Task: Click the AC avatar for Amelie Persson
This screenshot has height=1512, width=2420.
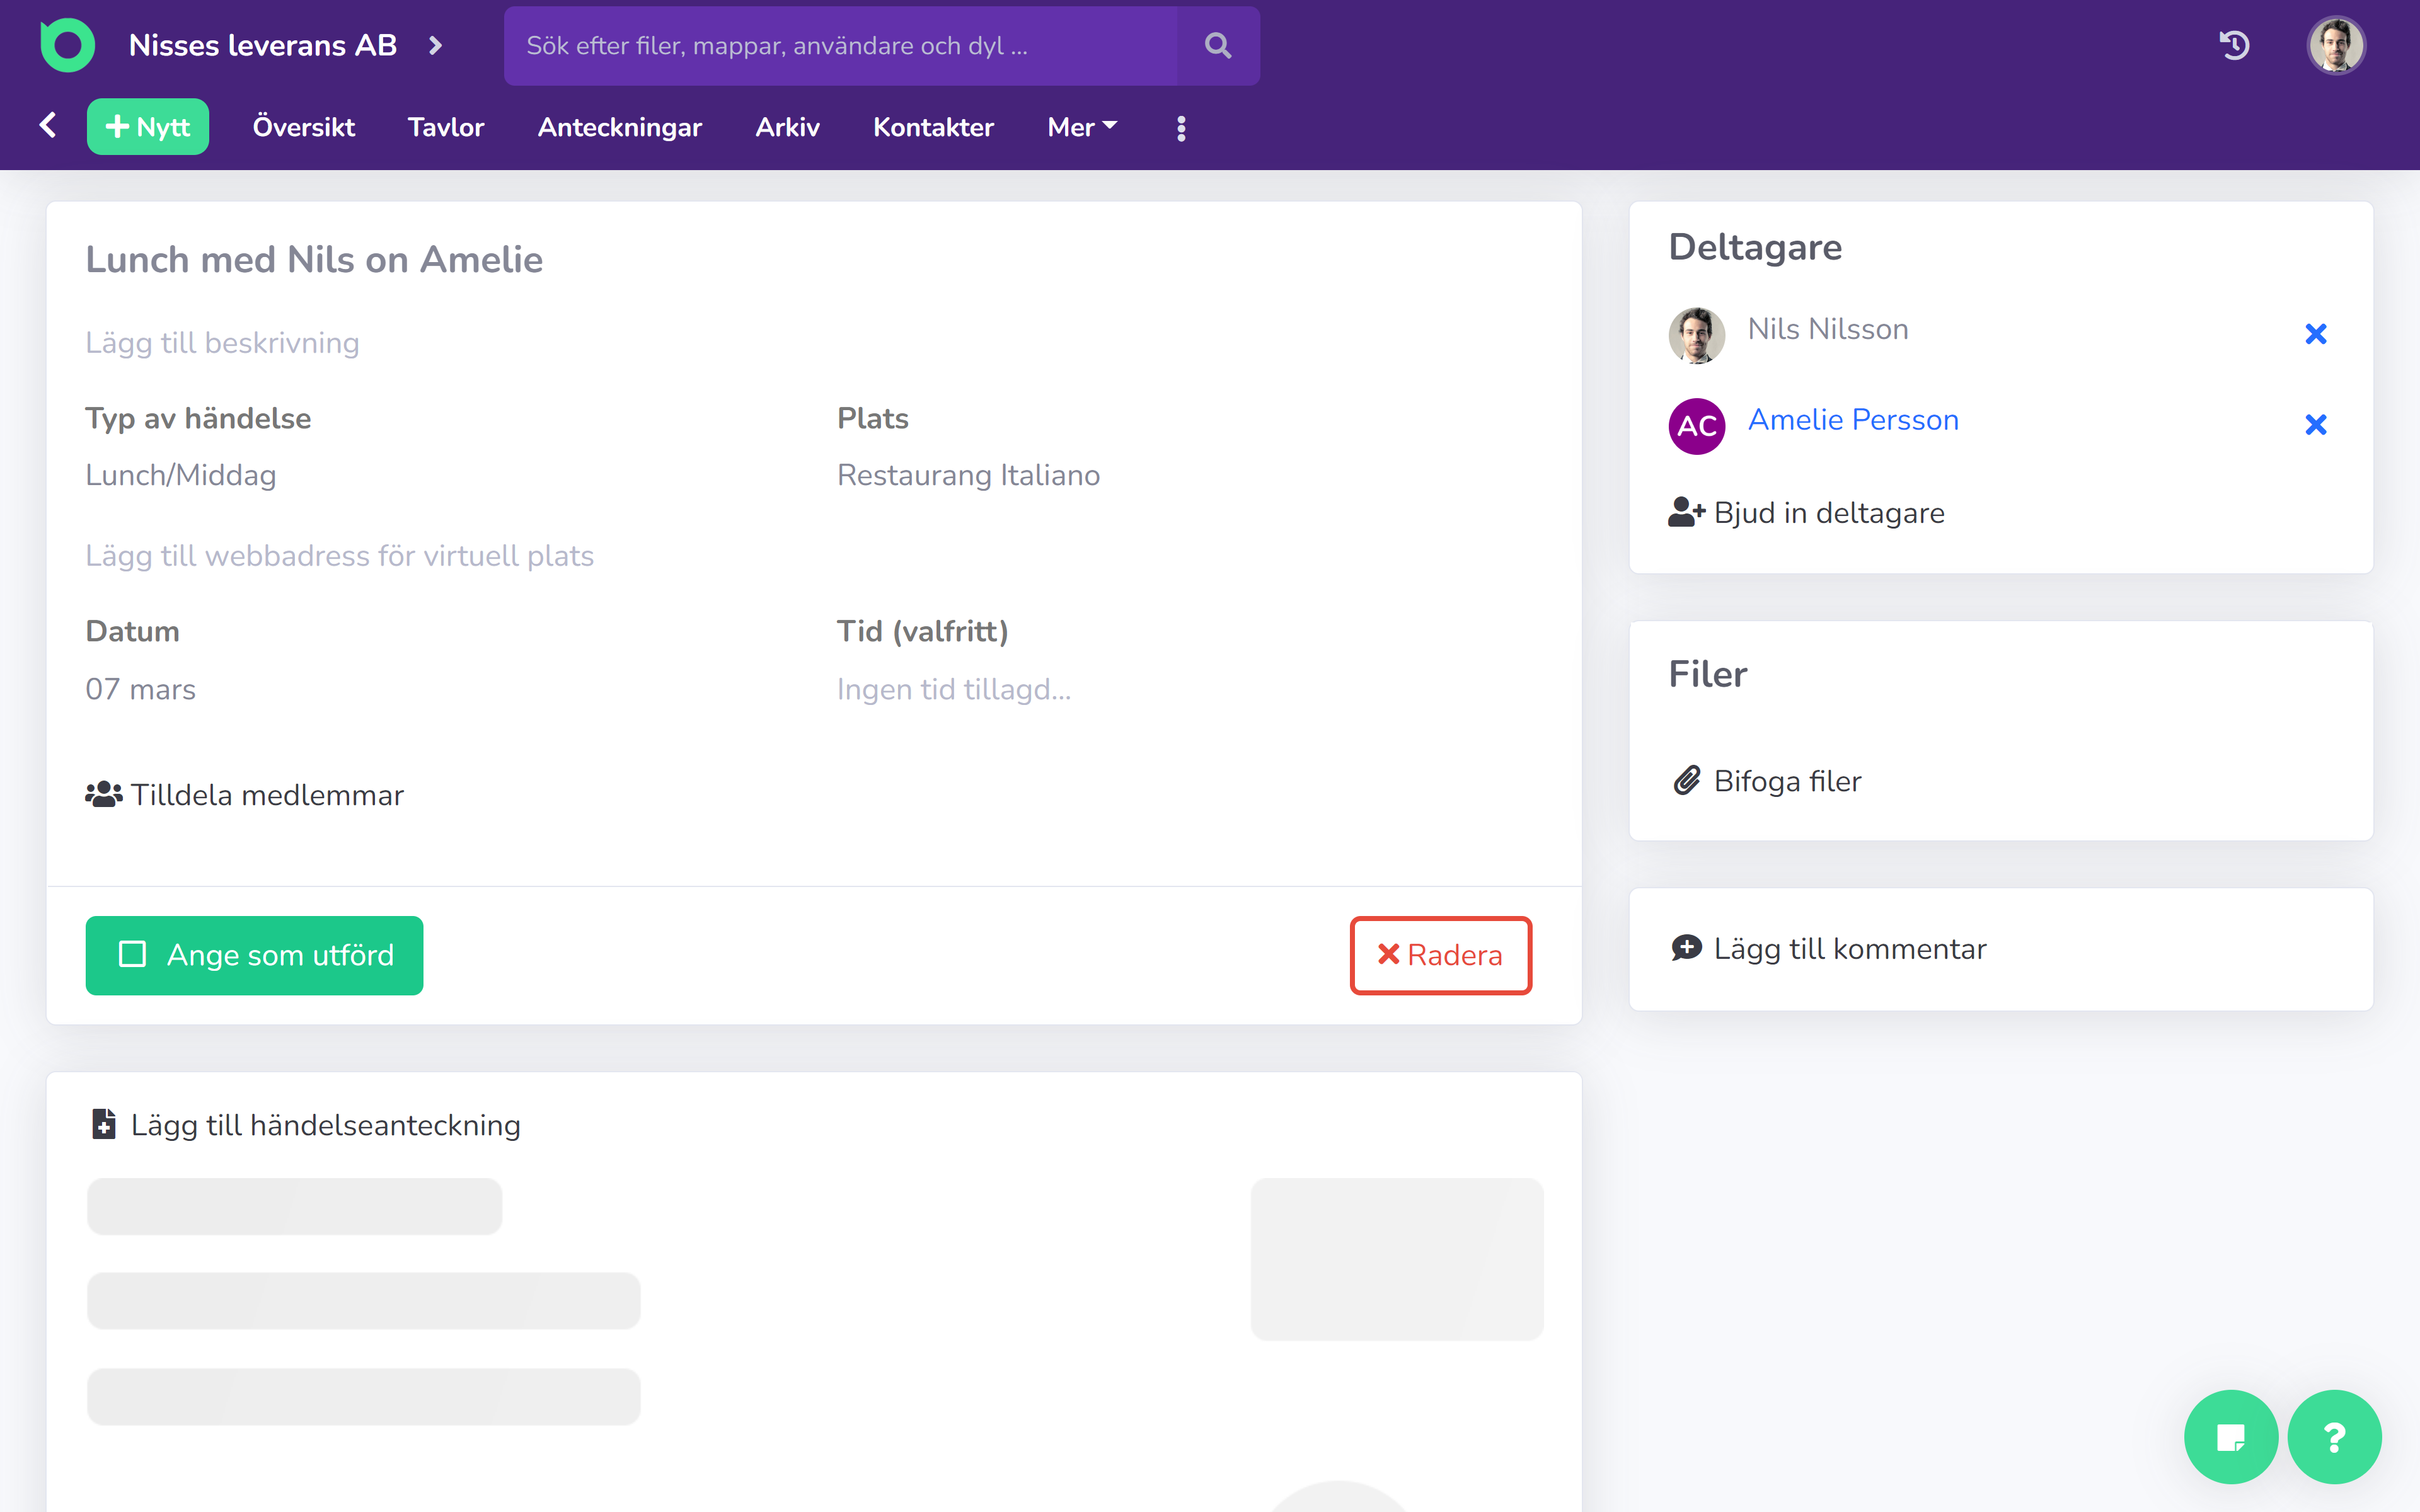Action: point(1696,426)
